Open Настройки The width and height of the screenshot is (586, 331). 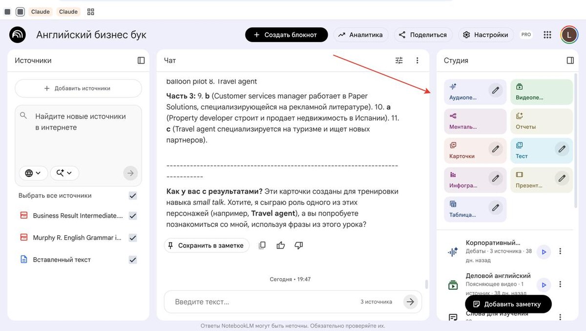click(485, 35)
